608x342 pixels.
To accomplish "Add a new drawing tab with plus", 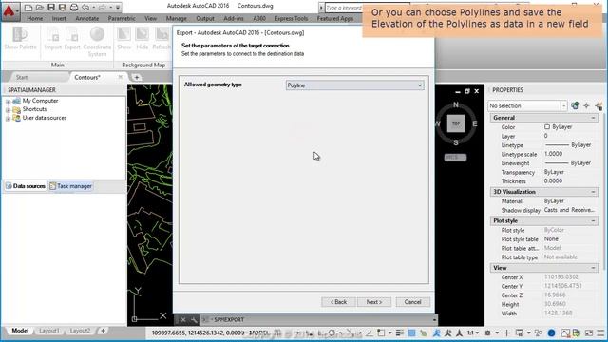I will click(x=137, y=77).
